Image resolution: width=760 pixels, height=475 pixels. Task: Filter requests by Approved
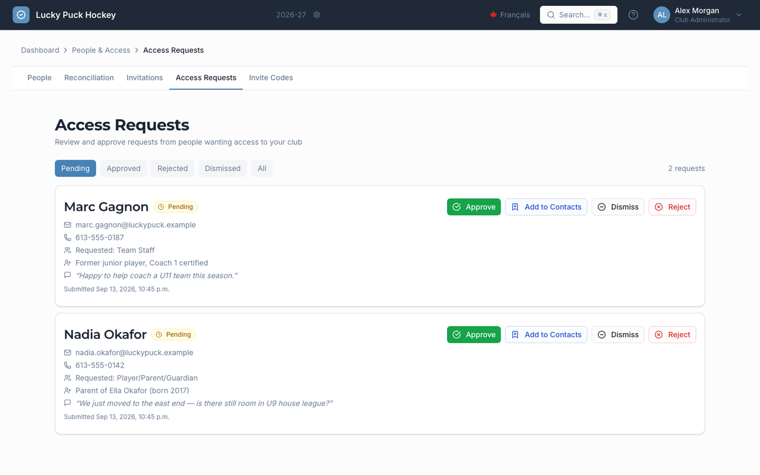click(123, 169)
